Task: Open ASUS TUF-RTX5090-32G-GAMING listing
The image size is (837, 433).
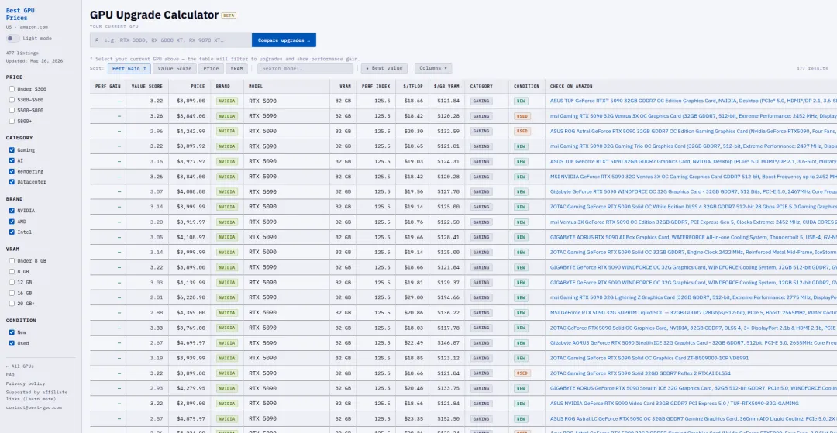Action: 674,403
